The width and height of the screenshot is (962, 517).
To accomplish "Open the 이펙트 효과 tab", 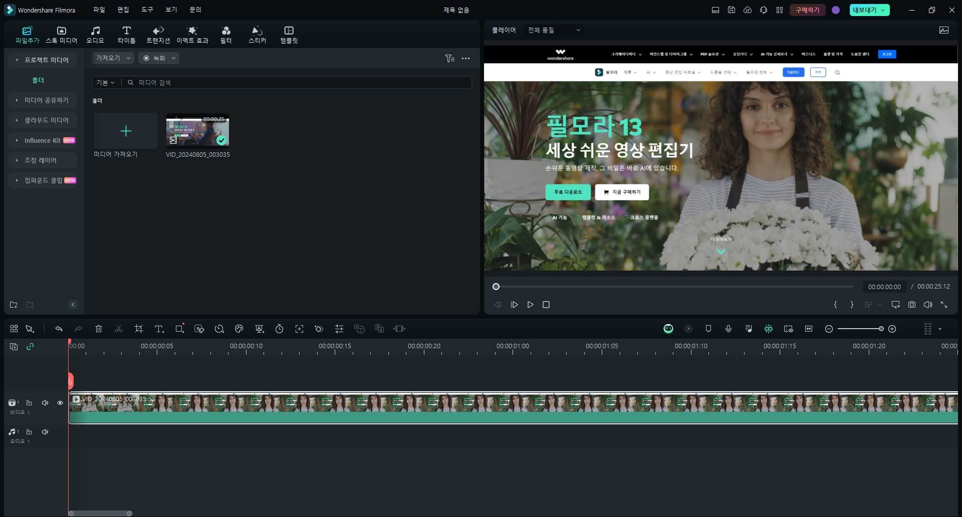I will coord(192,35).
